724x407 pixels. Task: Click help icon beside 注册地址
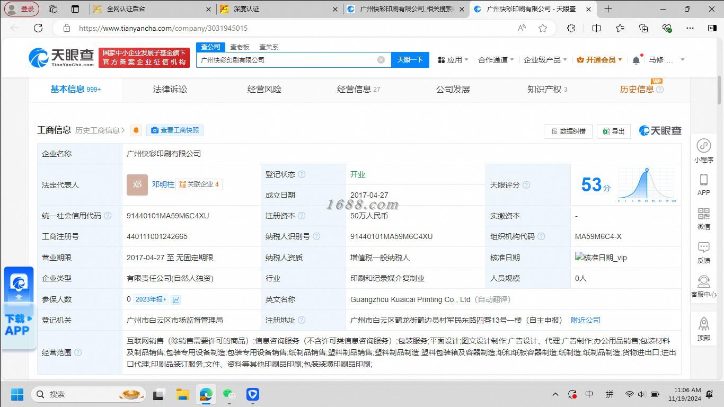pos(302,320)
